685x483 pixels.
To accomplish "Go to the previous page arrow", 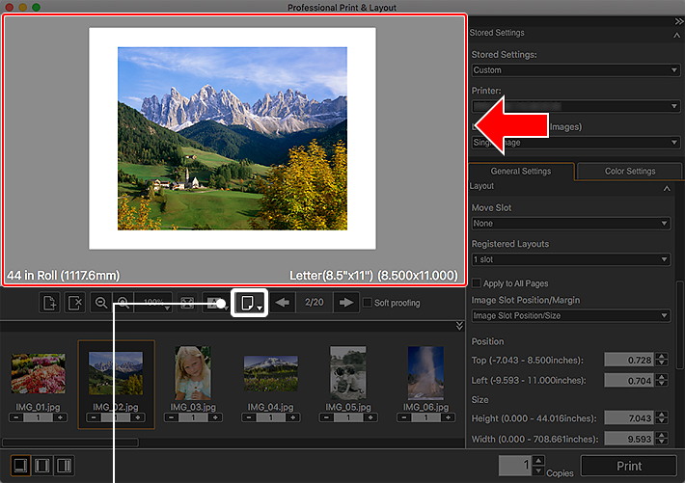I will [x=281, y=303].
